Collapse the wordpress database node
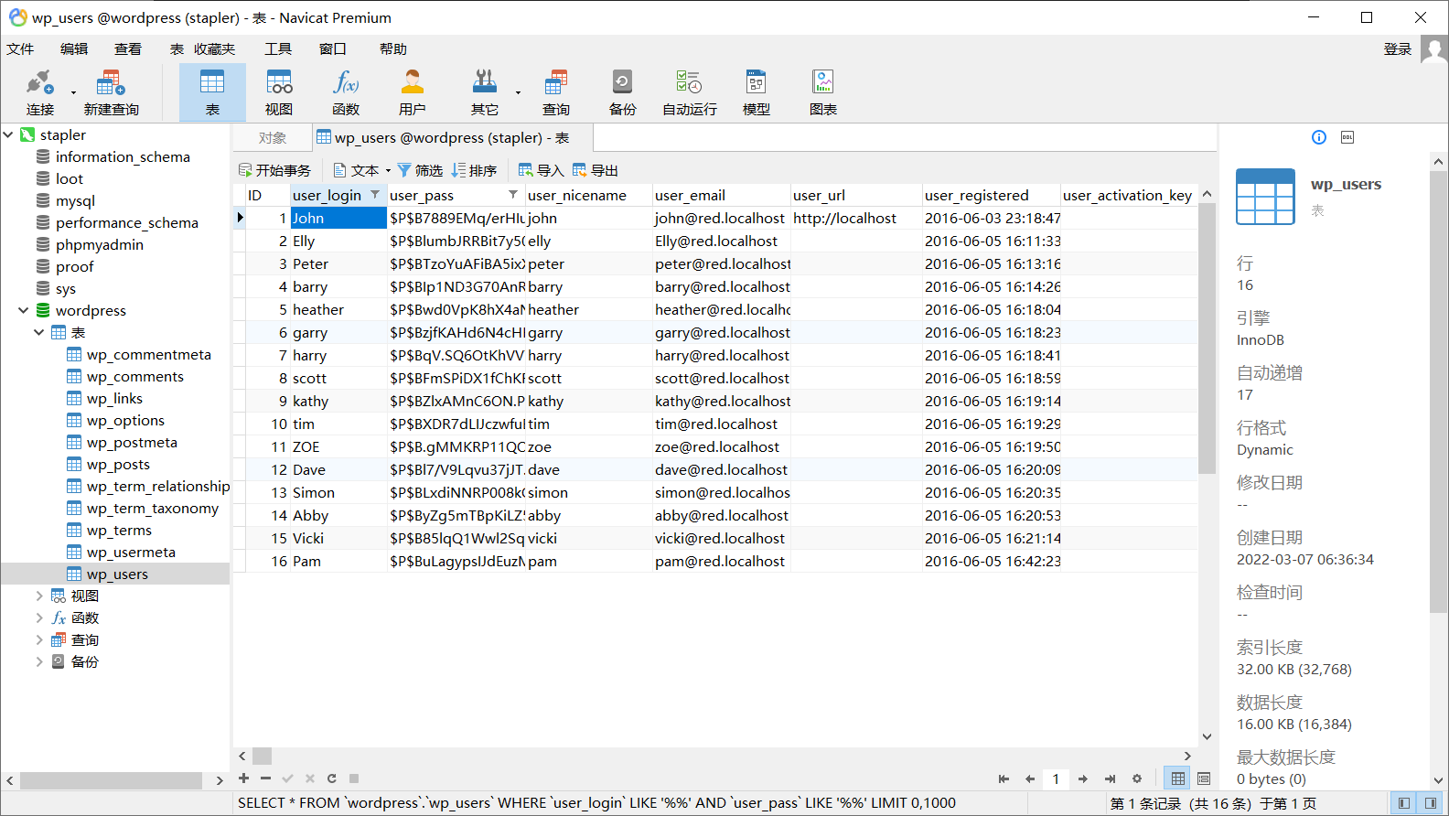This screenshot has height=816, width=1449. point(24,310)
